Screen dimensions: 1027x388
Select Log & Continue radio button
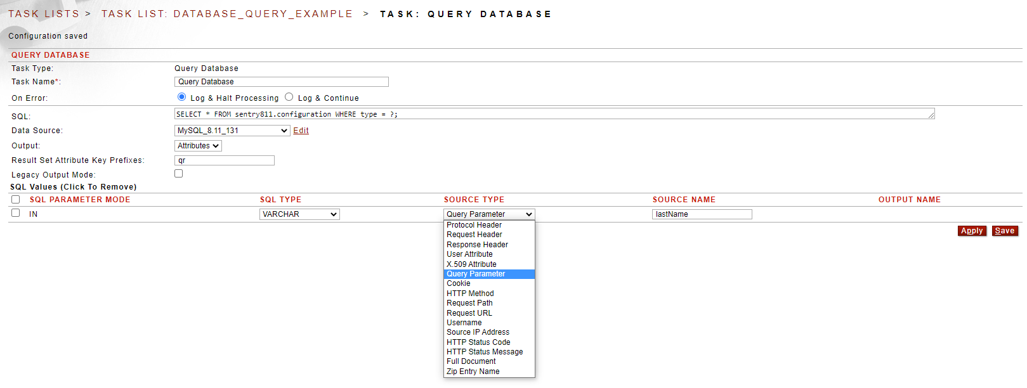point(289,97)
